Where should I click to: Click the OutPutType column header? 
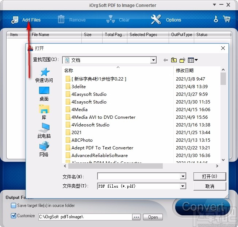tap(181, 35)
